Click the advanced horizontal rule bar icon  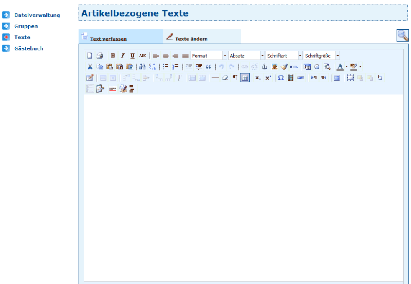tap(301, 78)
